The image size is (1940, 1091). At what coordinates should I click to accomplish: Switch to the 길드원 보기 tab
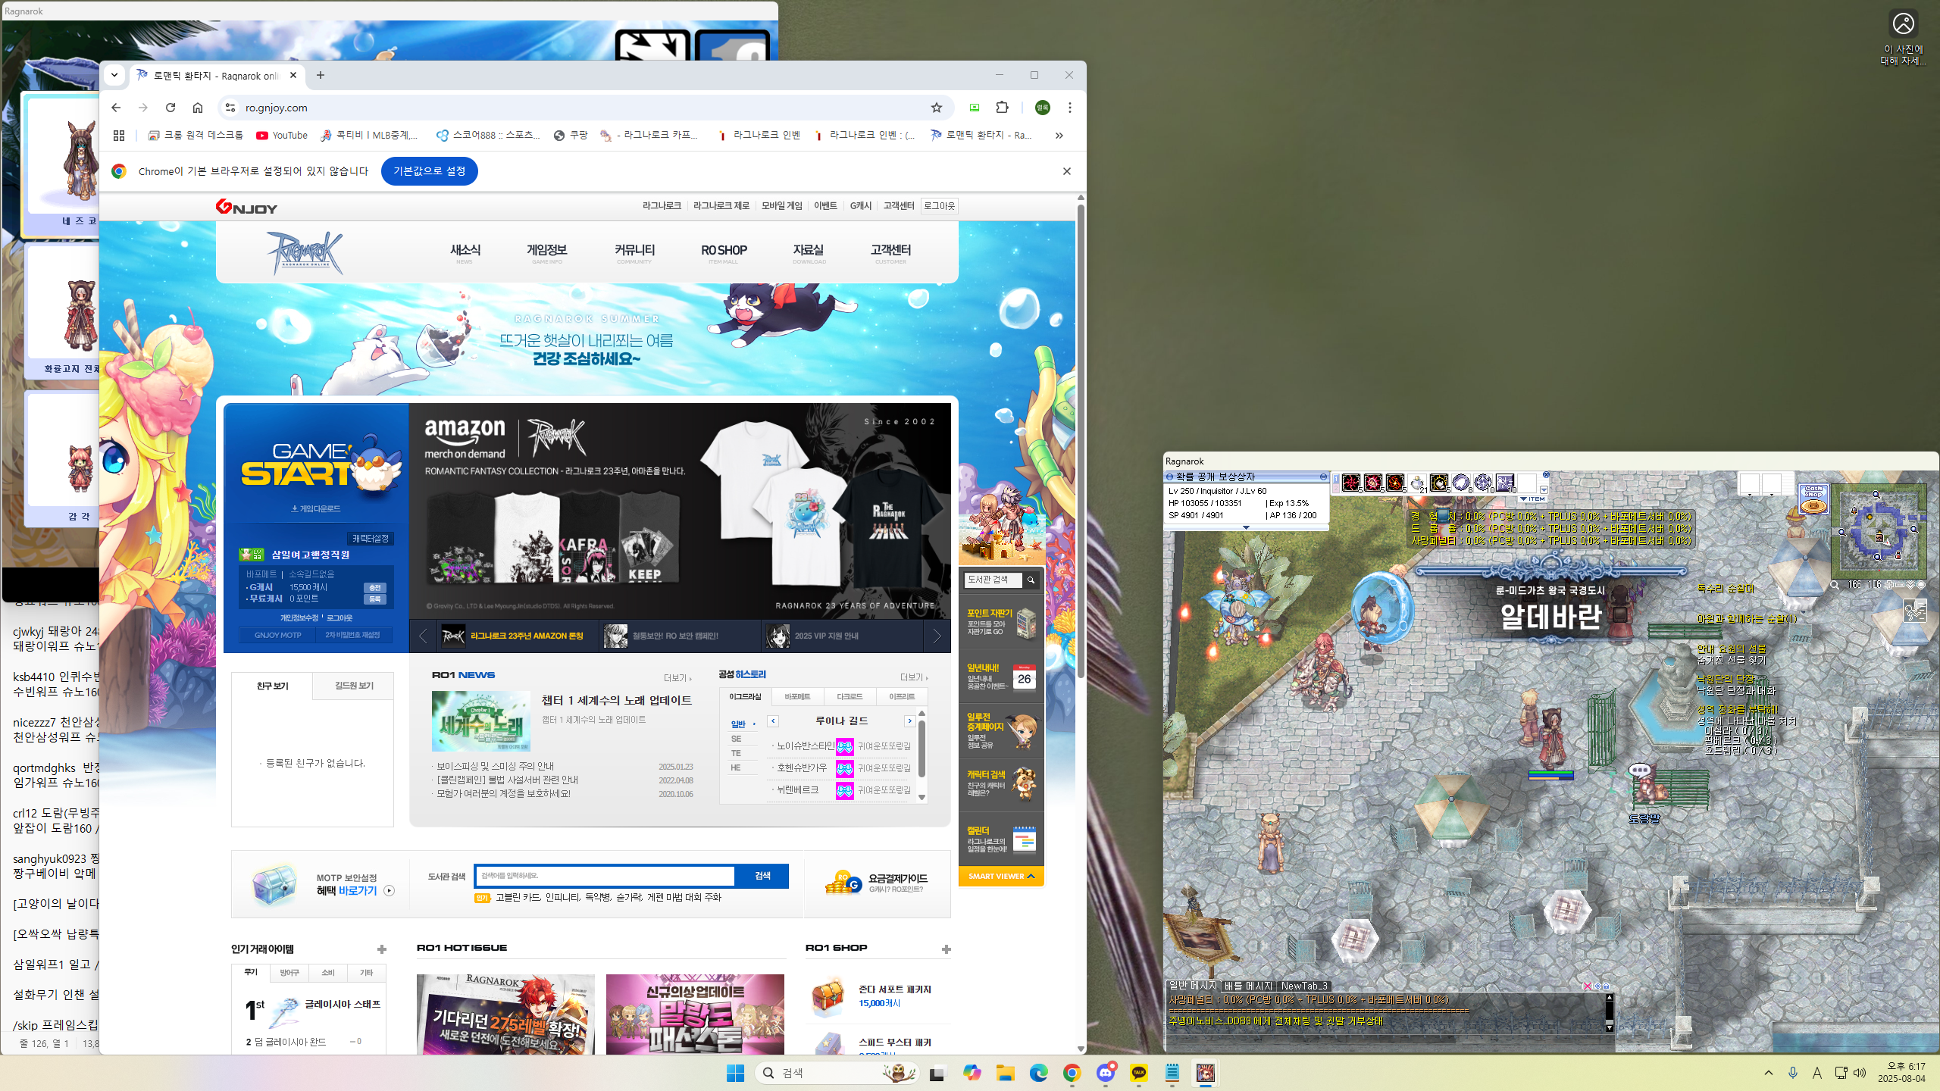[354, 686]
